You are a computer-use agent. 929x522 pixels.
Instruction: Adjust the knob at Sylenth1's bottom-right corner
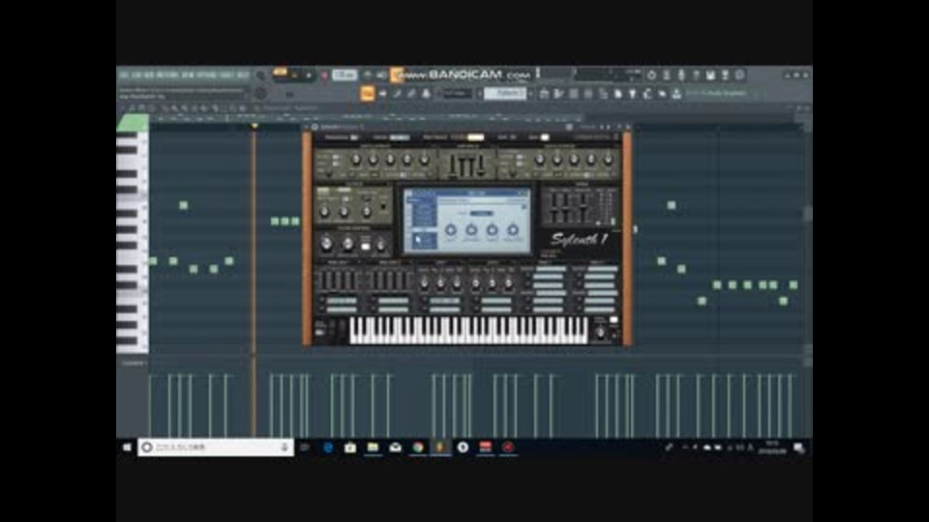point(600,333)
